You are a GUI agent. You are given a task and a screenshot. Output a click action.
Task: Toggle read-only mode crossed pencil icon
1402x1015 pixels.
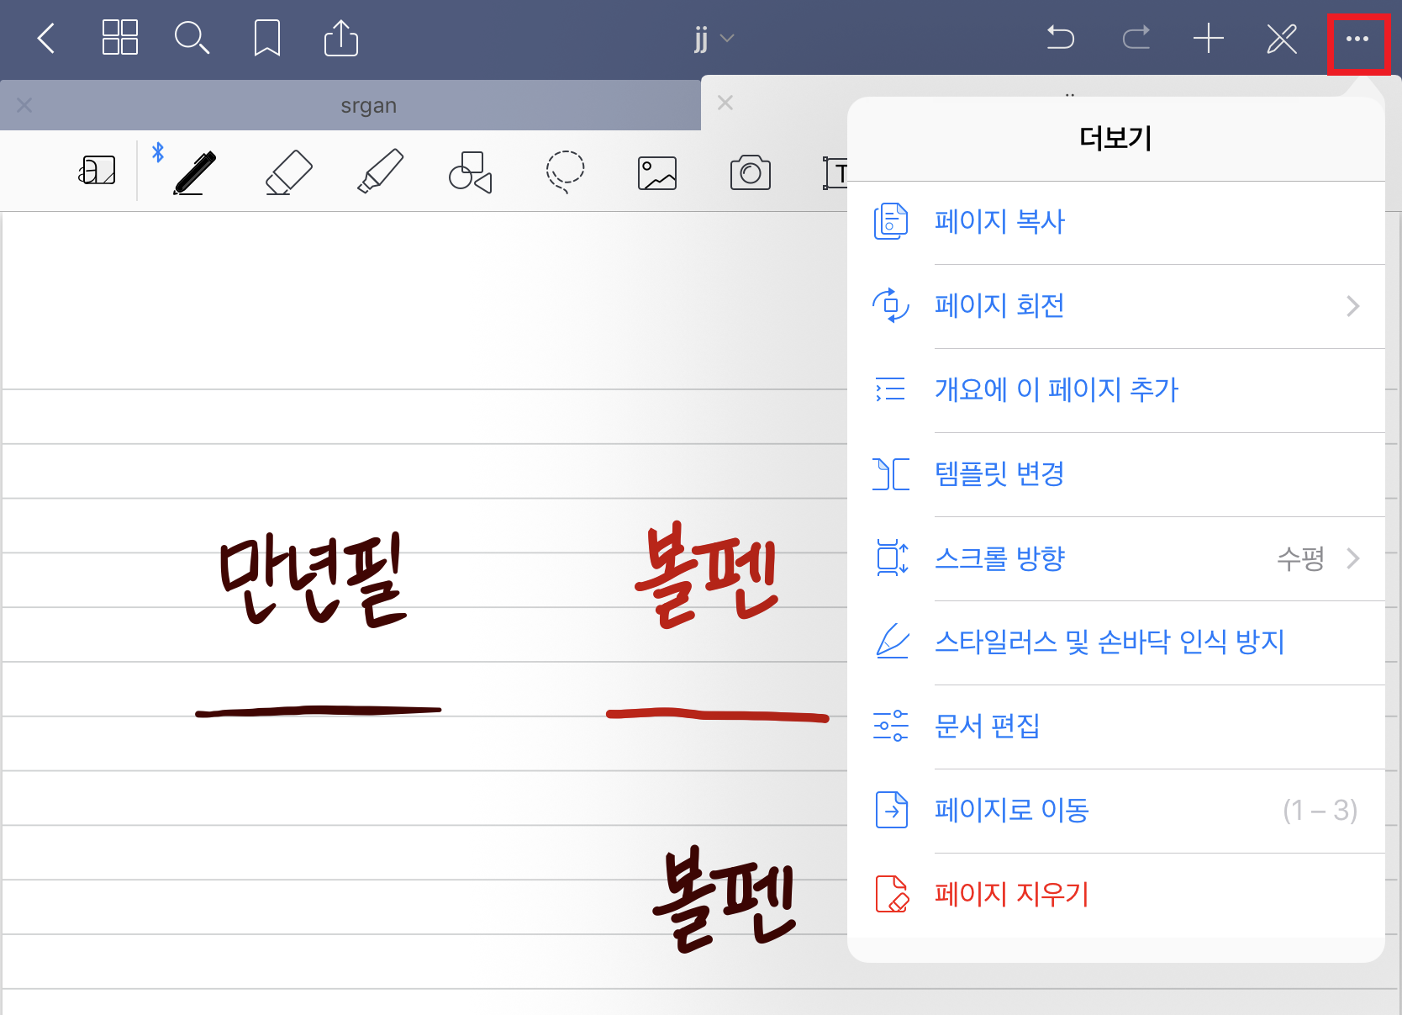[x=1282, y=38]
